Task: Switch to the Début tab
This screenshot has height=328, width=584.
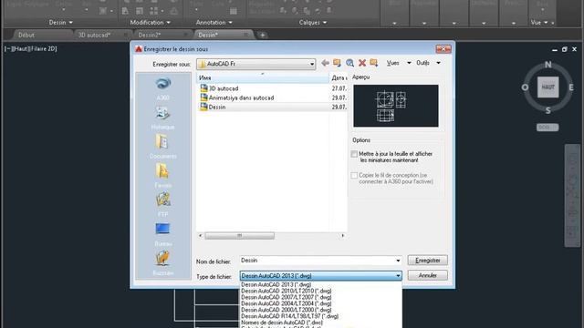Action: 26,35
